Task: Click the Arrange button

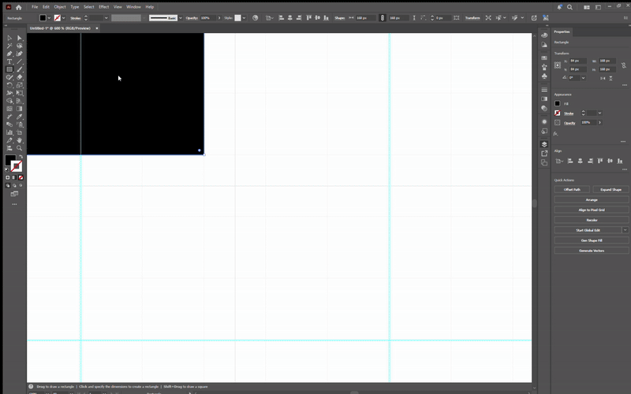Action: (x=592, y=200)
